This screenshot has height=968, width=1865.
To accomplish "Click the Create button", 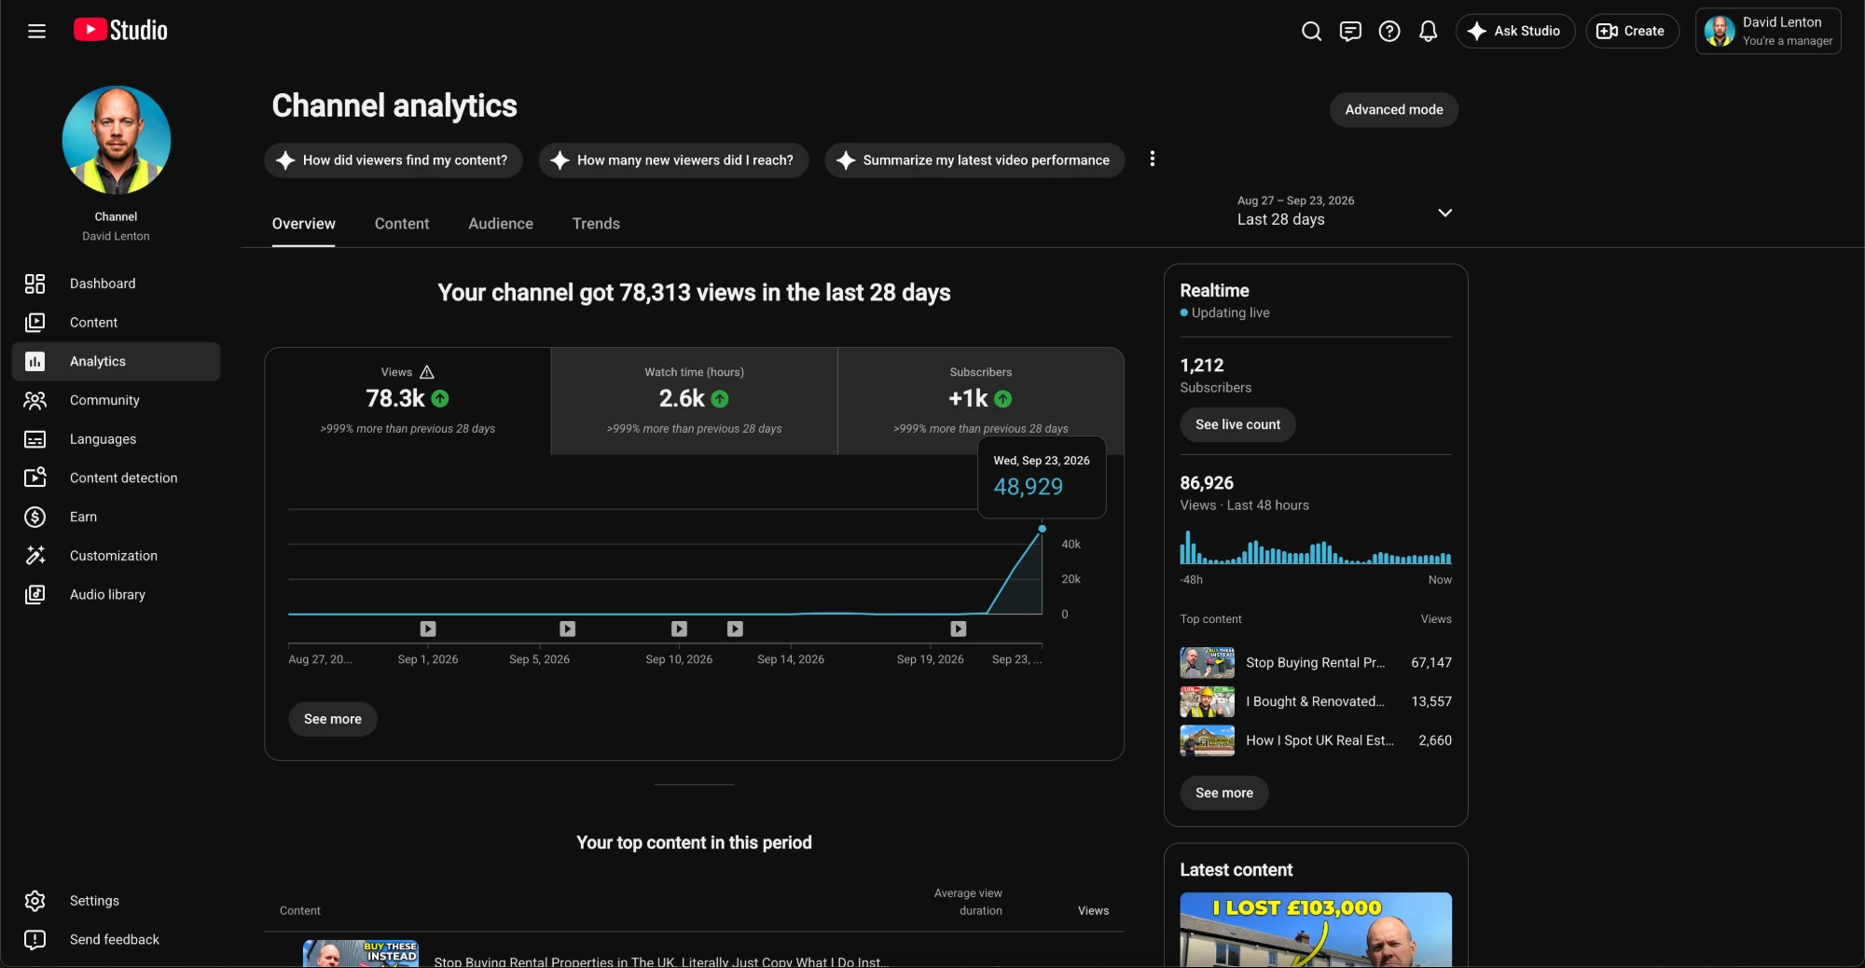I will [1632, 31].
